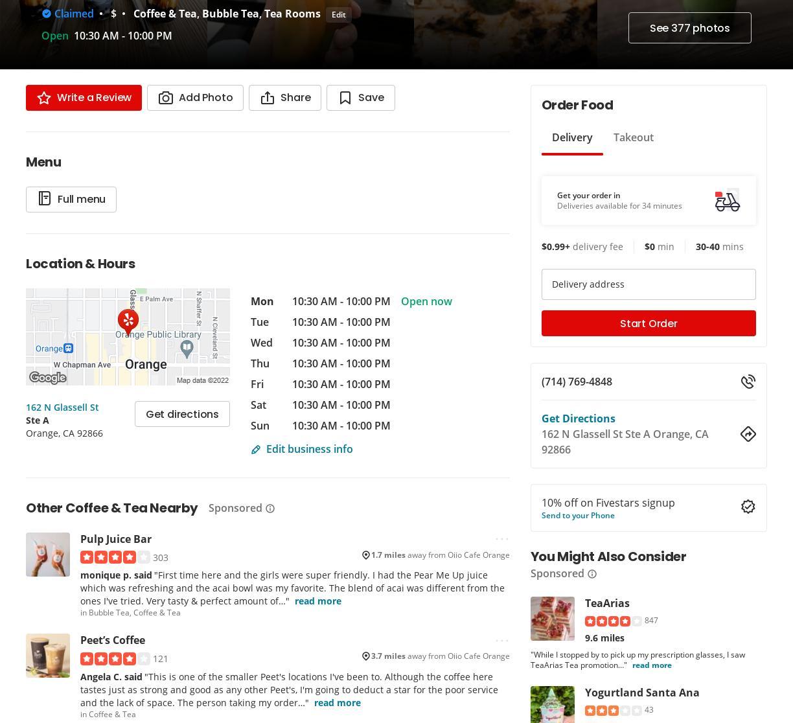Open the map thumbnail of Orange
This screenshot has height=723, width=793.
click(x=128, y=337)
